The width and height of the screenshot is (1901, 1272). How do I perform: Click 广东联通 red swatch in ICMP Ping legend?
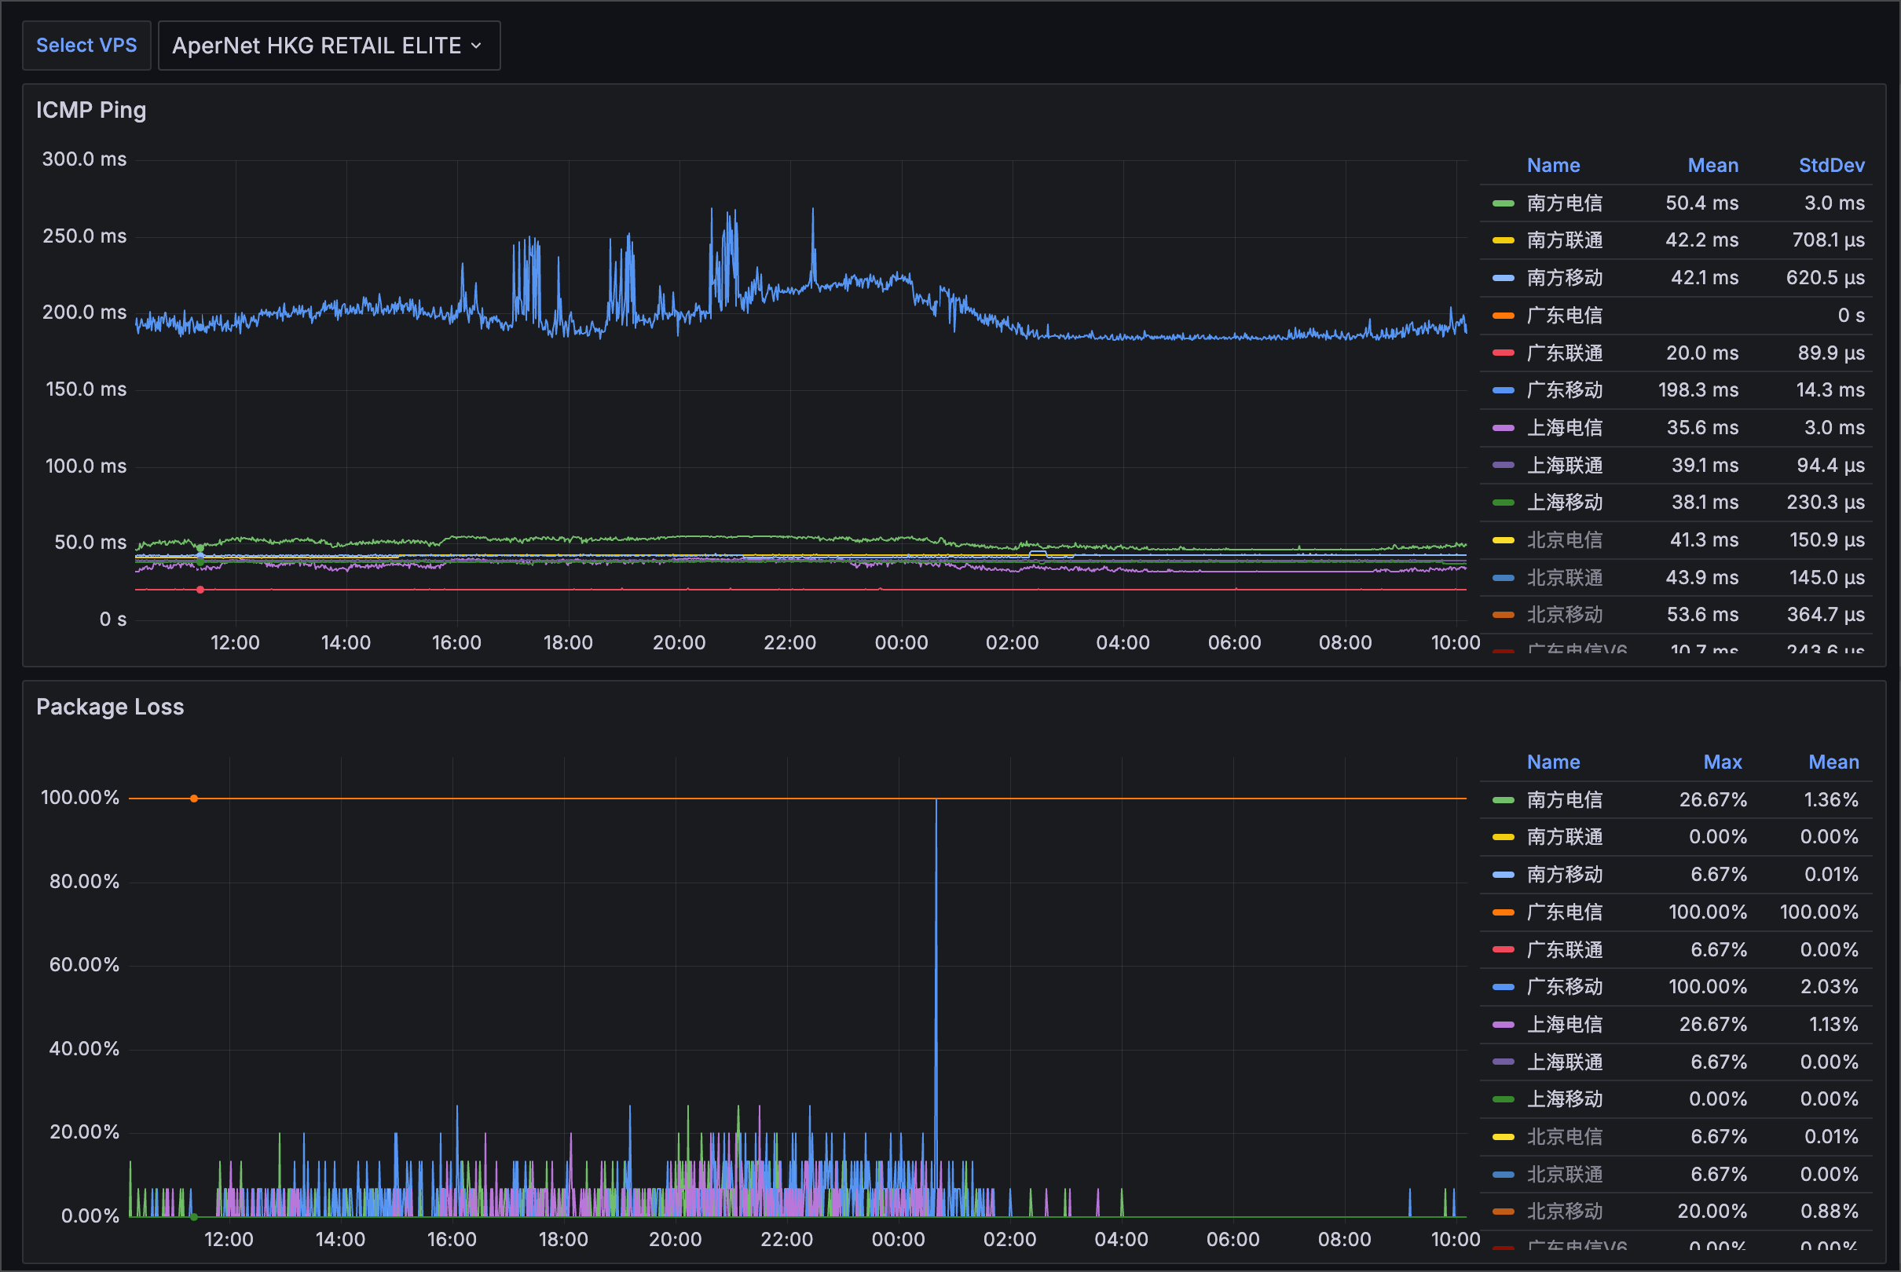click(1503, 353)
